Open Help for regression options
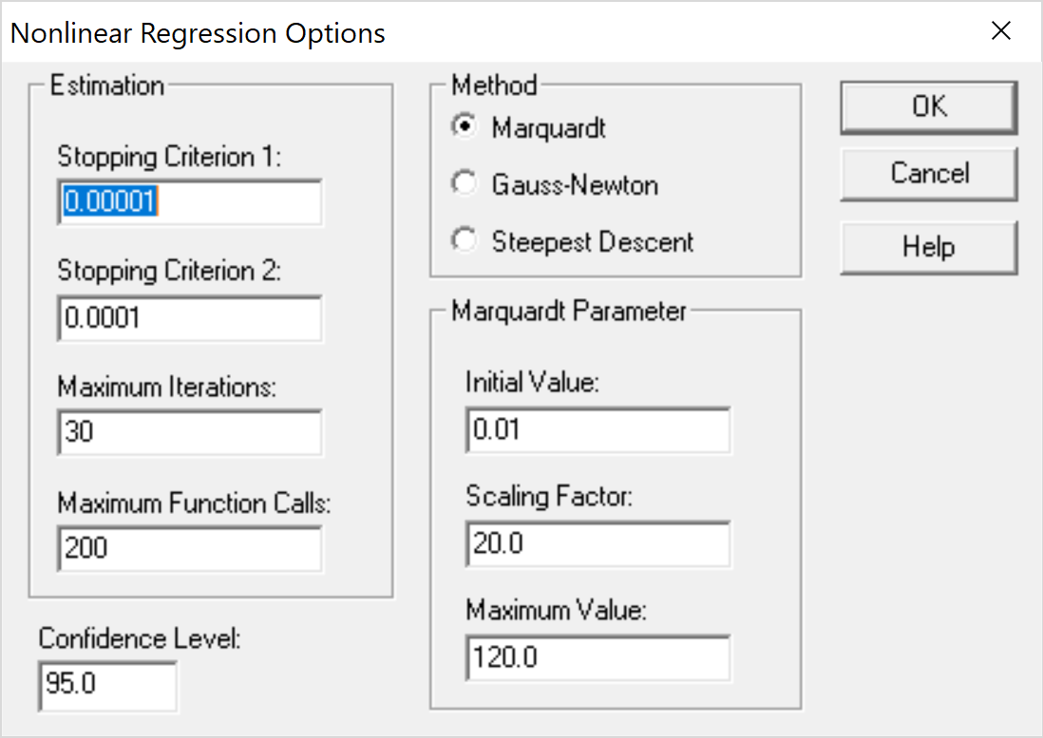The width and height of the screenshot is (1043, 738). [x=928, y=247]
